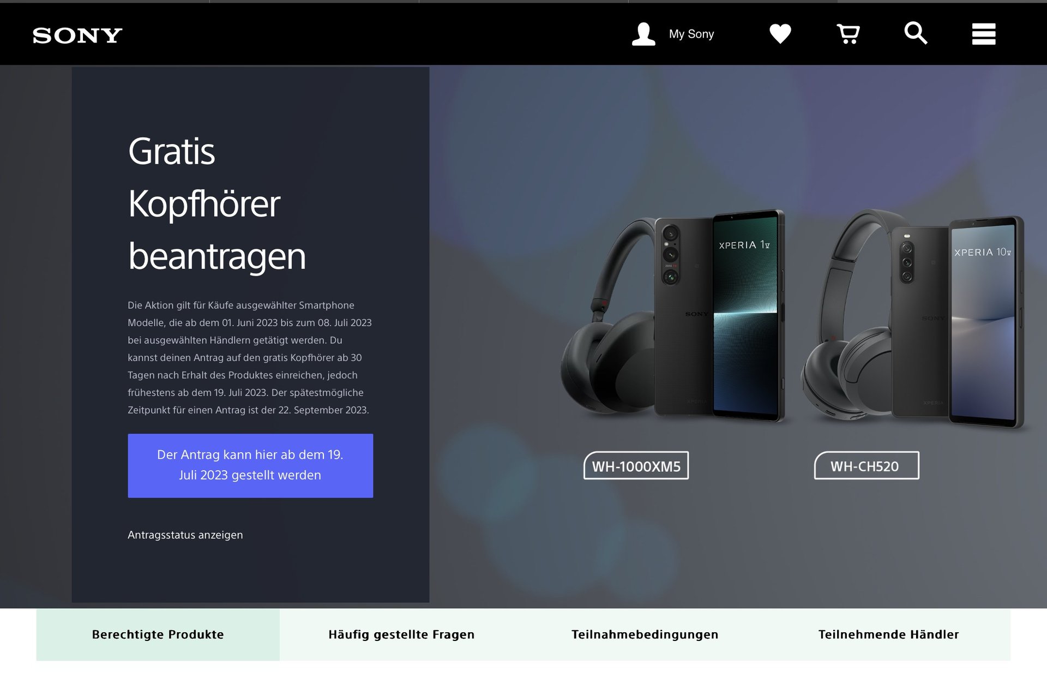Switch to Häufig gestellte Fragen tab
The width and height of the screenshot is (1047, 689).
[x=401, y=634]
